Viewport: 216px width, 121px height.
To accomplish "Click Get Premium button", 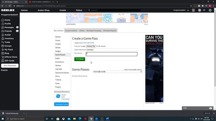I will (x=10, y=66).
